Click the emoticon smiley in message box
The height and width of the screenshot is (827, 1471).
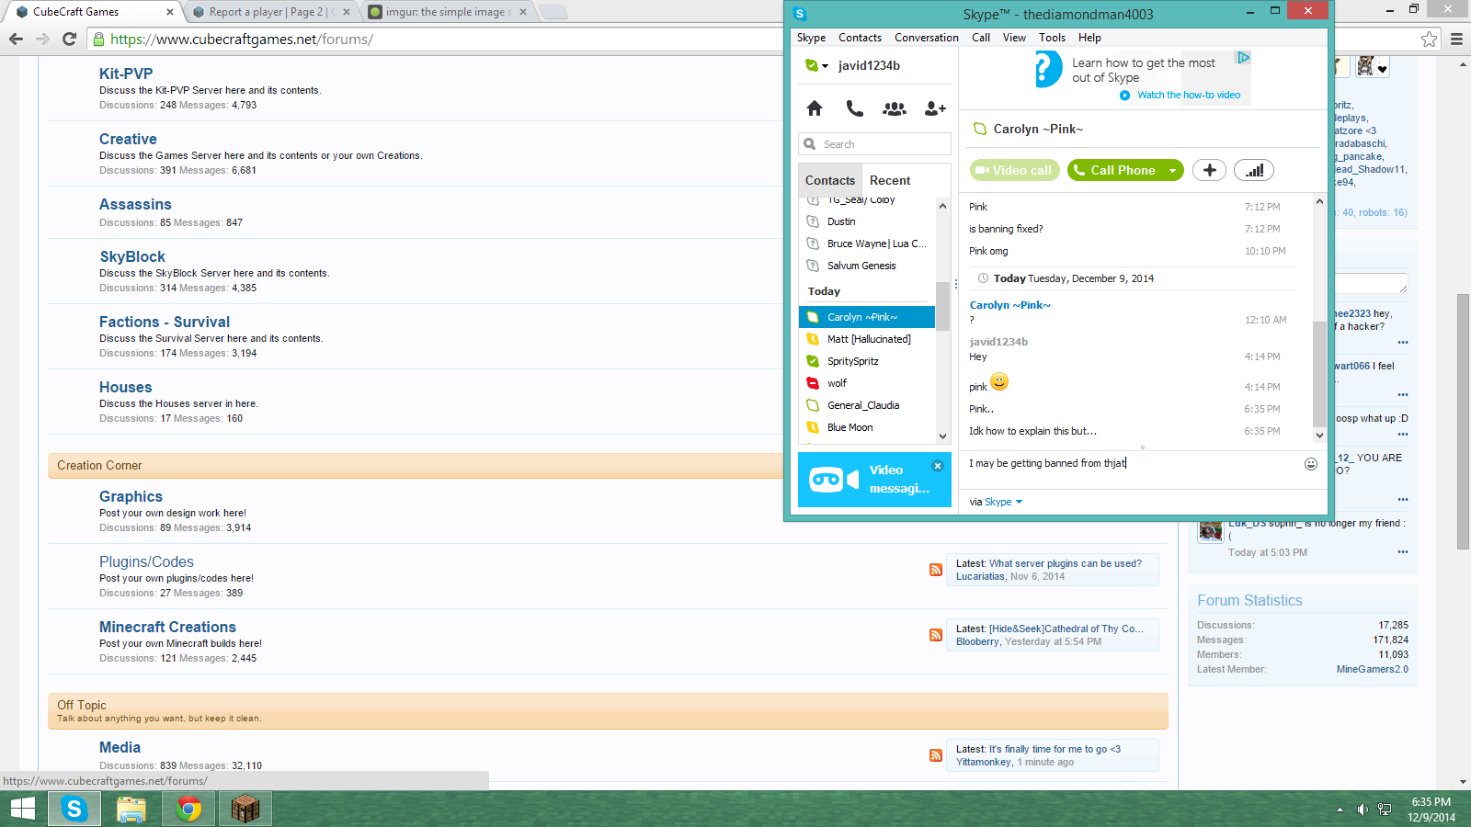[1311, 464]
